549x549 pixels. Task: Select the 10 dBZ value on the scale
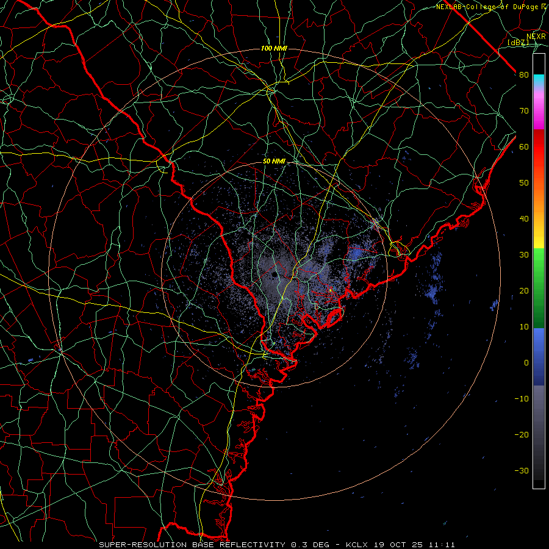tap(524, 327)
